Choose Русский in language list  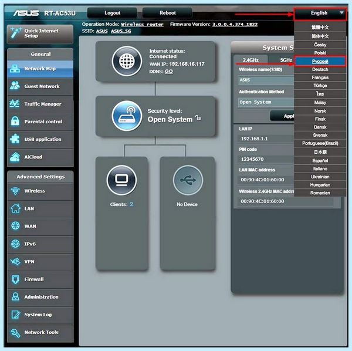click(320, 61)
